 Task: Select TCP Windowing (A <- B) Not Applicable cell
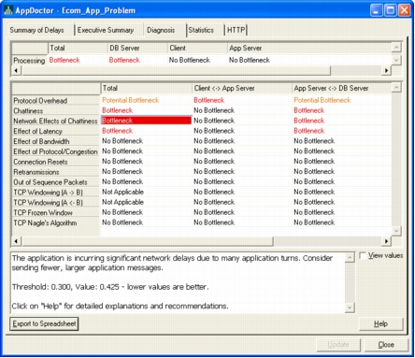pyautogui.click(x=146, y=202)
